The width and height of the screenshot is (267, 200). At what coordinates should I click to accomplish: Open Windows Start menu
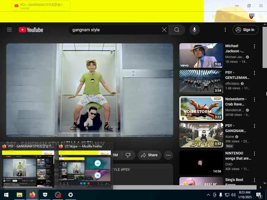tap(6, 195)
